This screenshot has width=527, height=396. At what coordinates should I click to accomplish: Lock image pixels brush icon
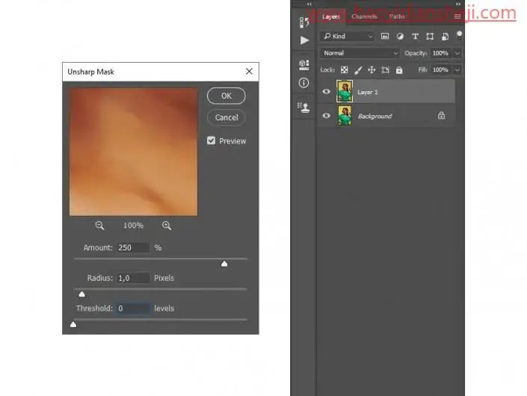point(358,70)
